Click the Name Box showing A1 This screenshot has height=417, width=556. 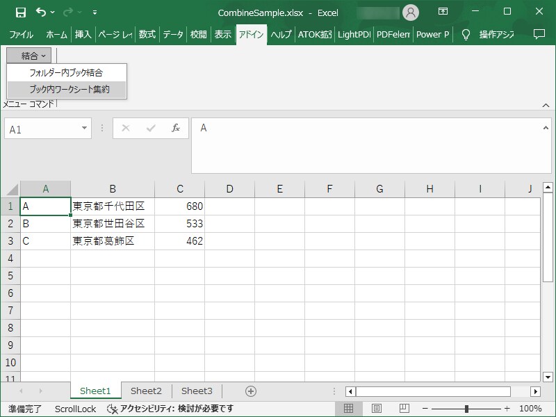[x=42, y=129]
